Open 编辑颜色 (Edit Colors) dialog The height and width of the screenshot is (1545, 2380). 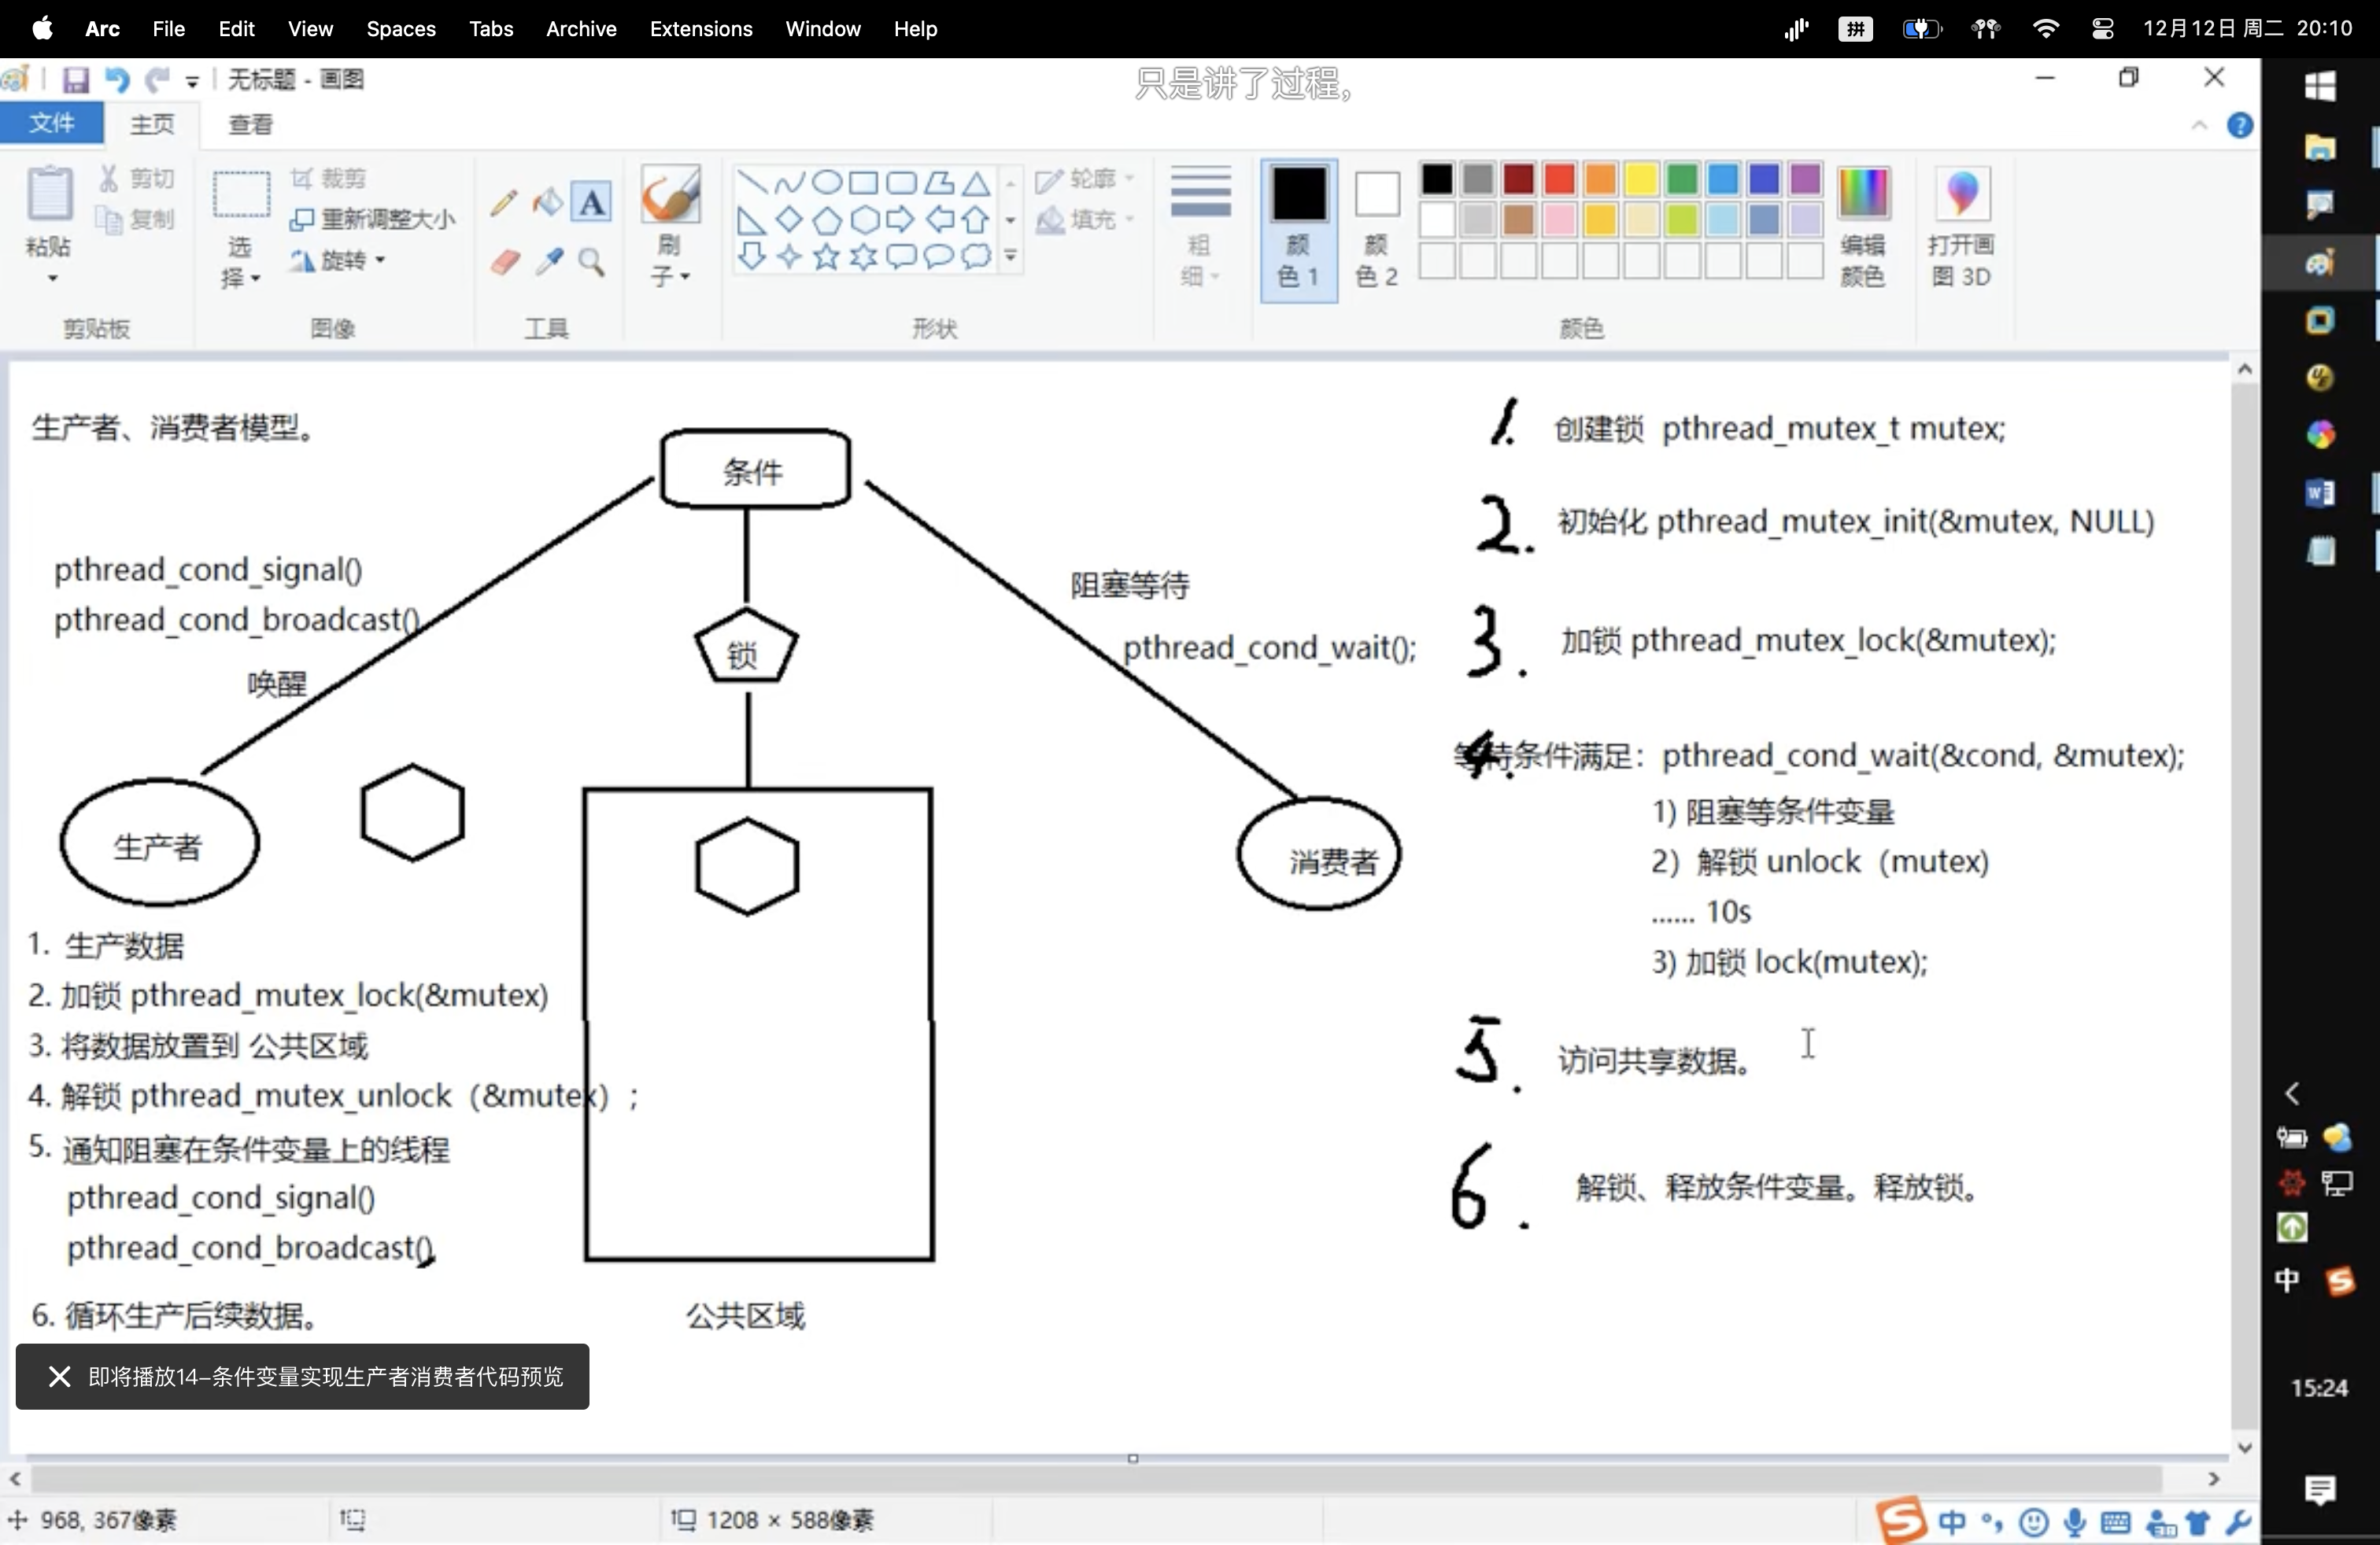click(1864, 228)
